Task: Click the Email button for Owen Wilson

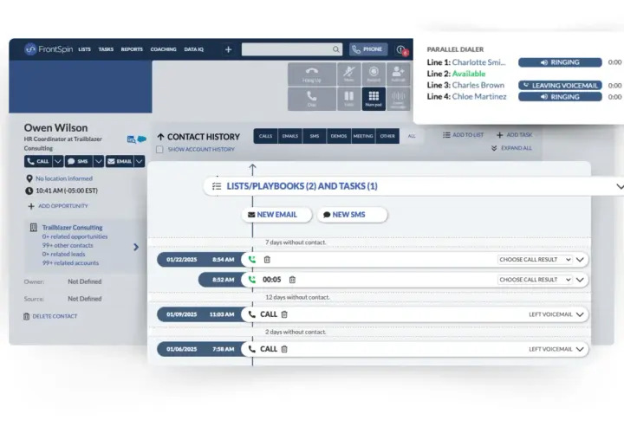Action: tap(120, 161)
